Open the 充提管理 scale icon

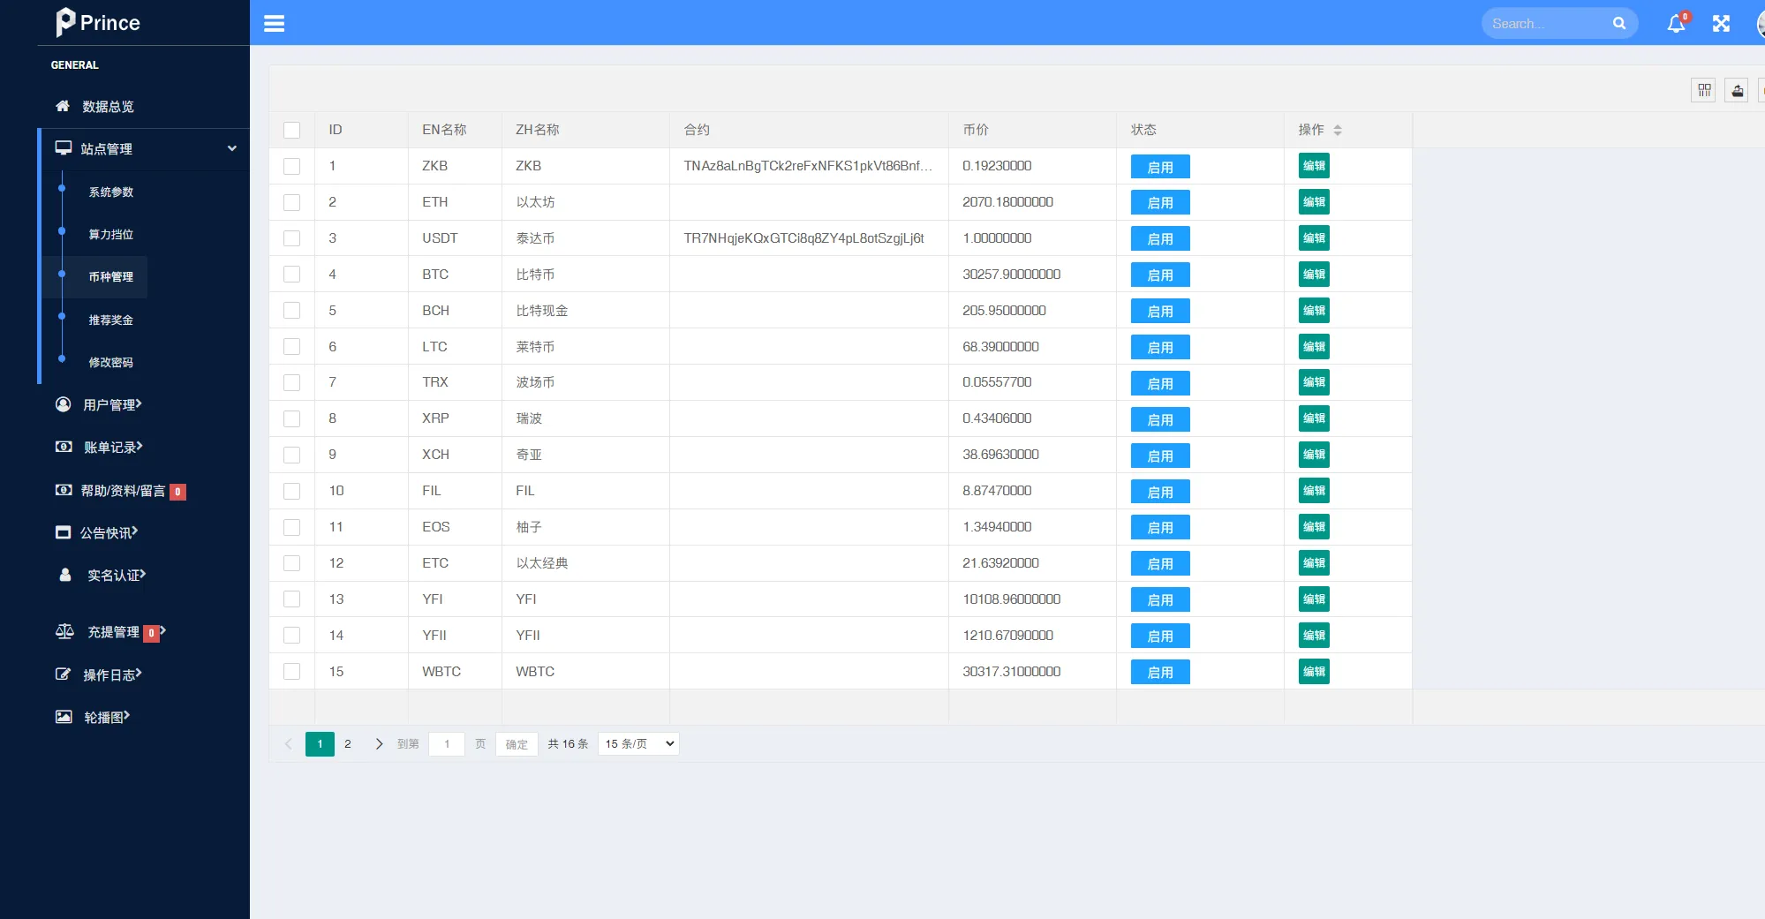tap(64, 631)
